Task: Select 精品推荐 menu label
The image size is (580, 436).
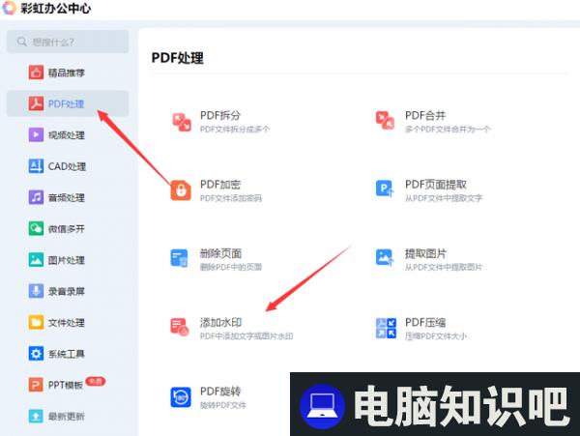Action: (x=67, y=73)
